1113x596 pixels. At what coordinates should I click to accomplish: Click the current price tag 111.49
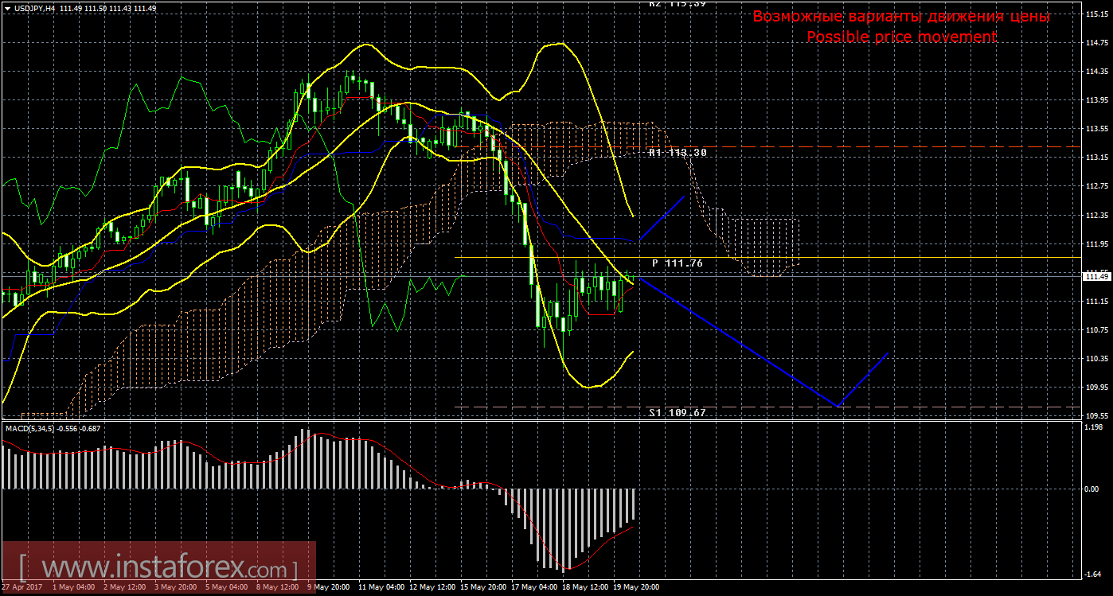[x=1097, y=276]
